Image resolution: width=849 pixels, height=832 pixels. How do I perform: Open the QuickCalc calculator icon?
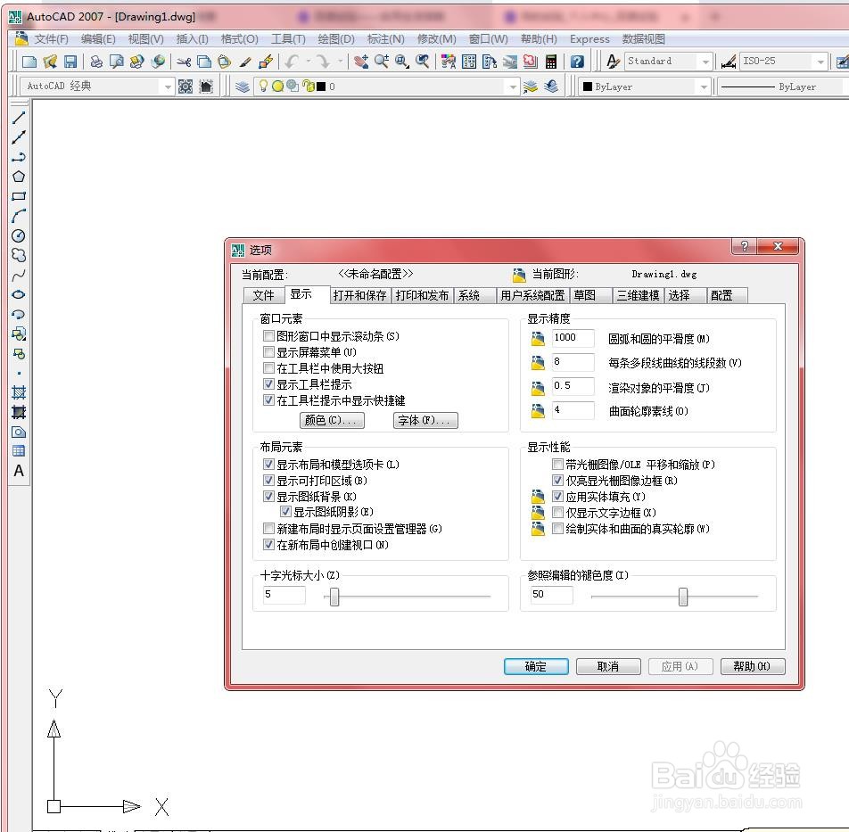(550, 62)
